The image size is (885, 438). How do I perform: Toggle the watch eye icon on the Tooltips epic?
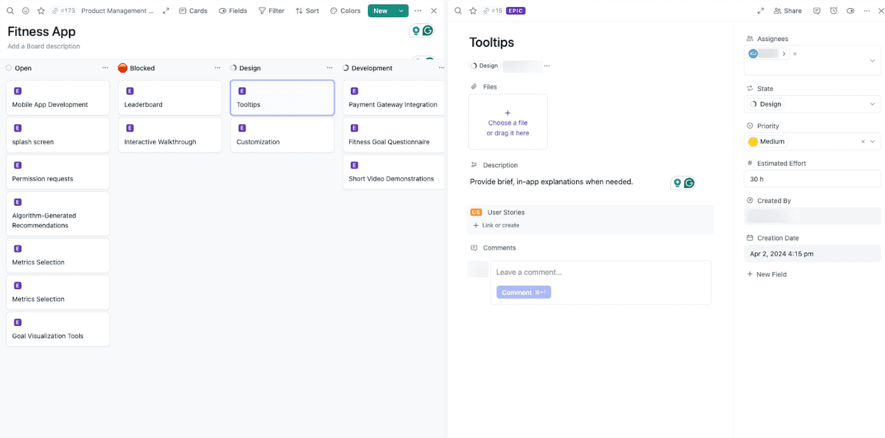coord(850,10)
